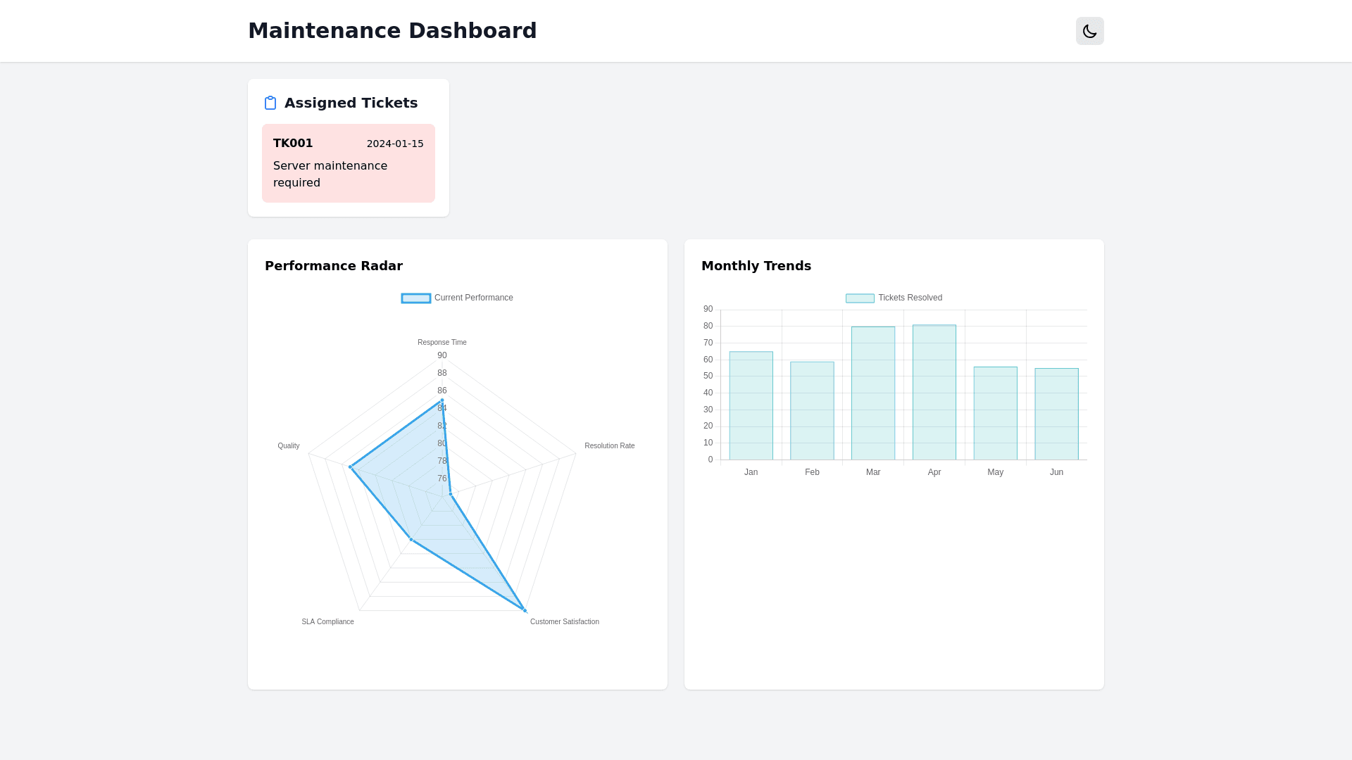The height and width of the screenshot is (760, 1352).
Task: Click the January bar in Monthly Trends
Action: tap(751, 406)
